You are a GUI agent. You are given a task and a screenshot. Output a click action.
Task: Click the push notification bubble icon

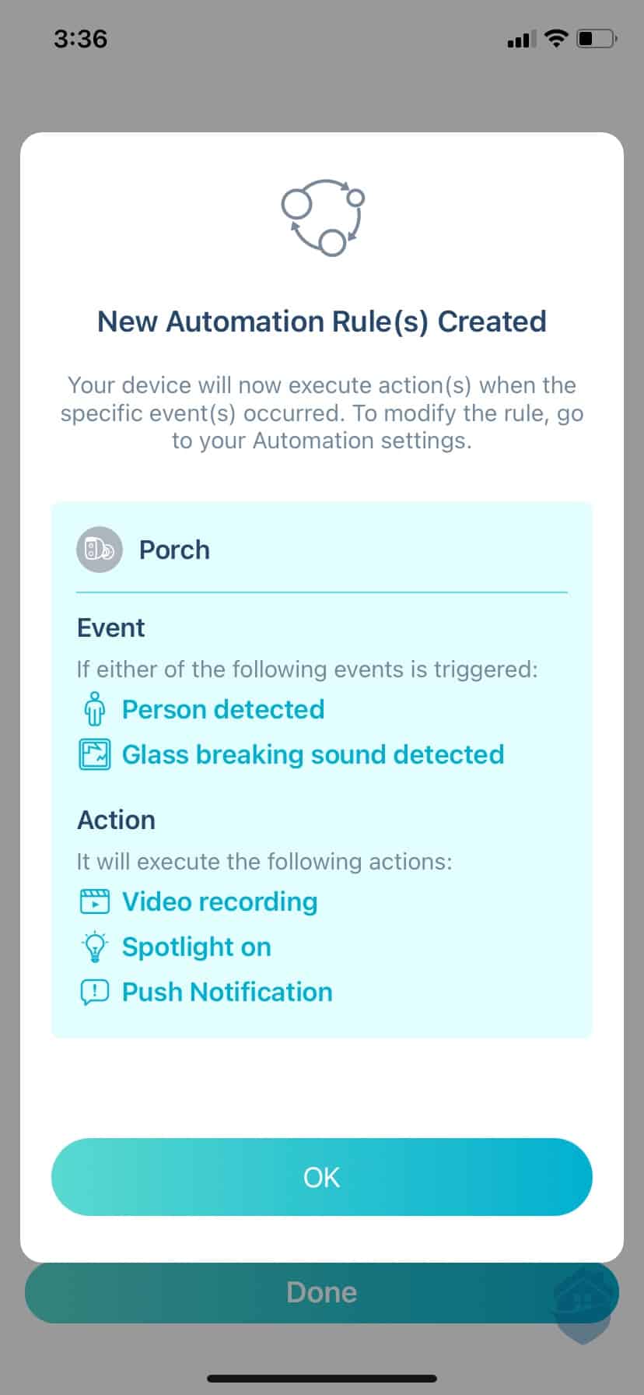pos(95,993)
